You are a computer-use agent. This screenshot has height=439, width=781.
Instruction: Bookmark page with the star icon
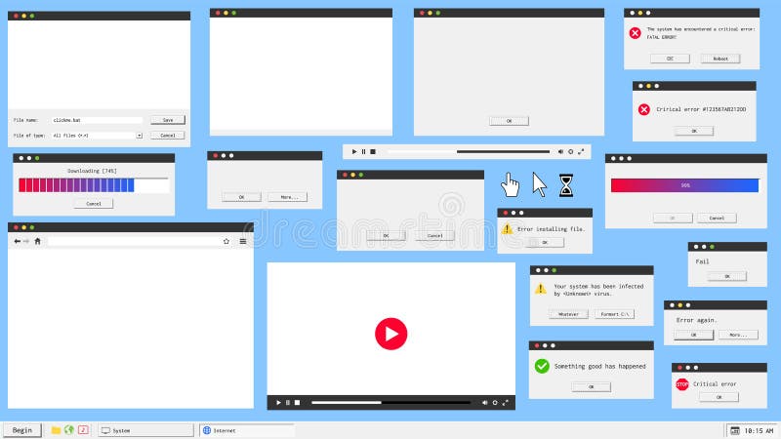coord(226,241)
